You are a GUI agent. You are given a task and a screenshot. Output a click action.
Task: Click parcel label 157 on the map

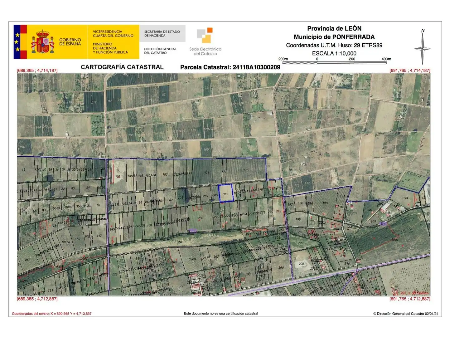(x=27, y=260)
